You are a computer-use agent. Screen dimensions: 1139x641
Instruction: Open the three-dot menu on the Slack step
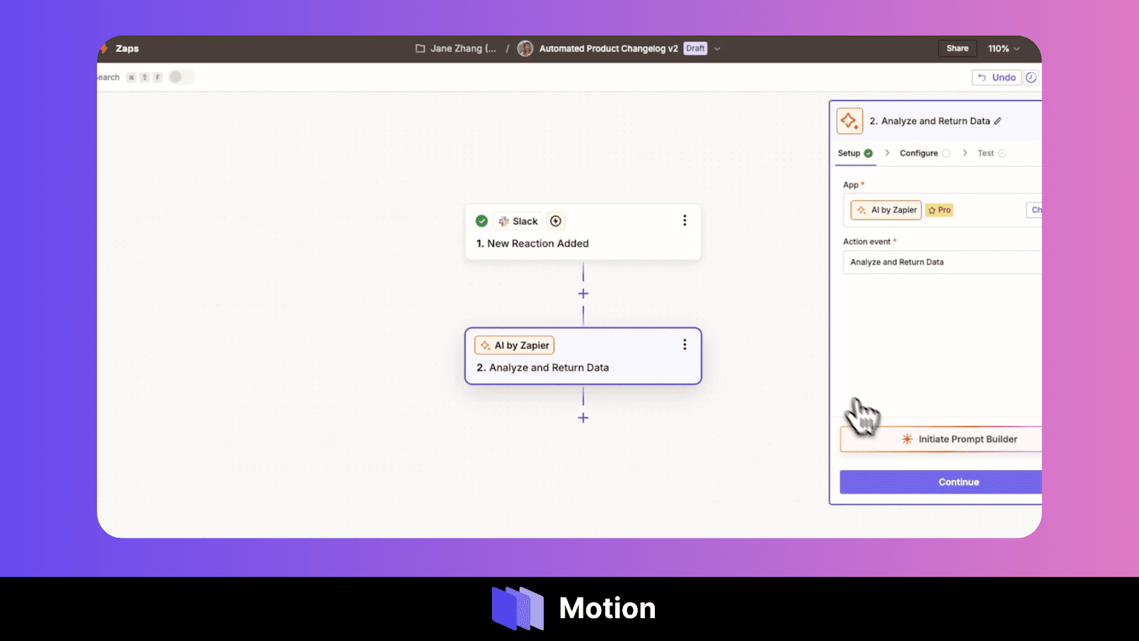685,221
